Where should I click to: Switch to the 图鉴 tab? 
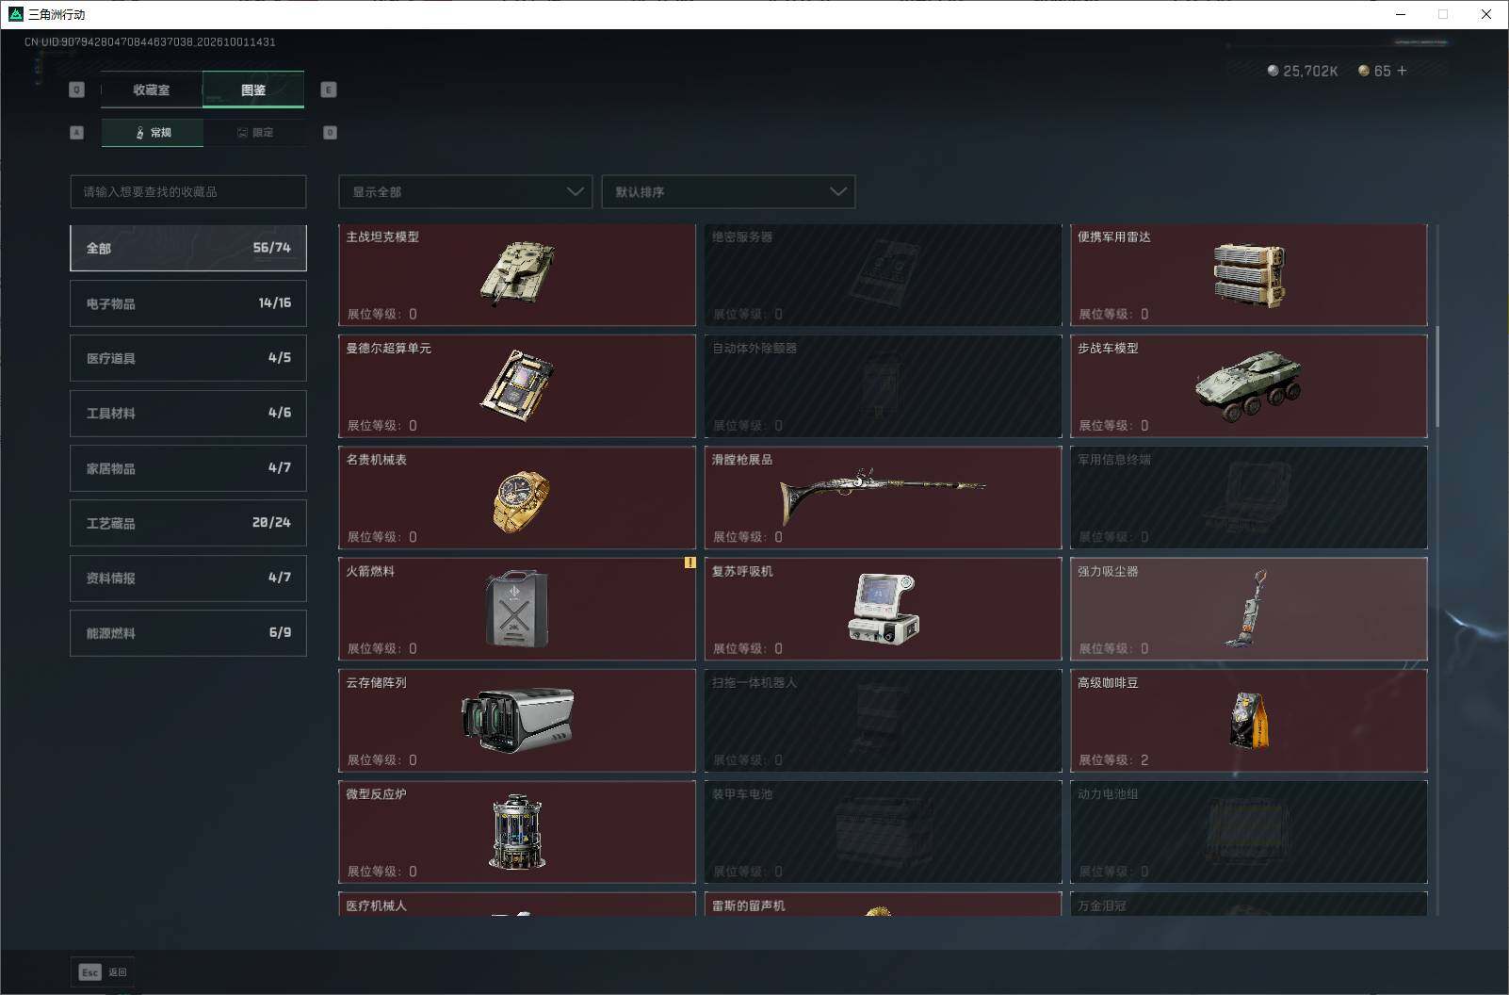point(253,90)
